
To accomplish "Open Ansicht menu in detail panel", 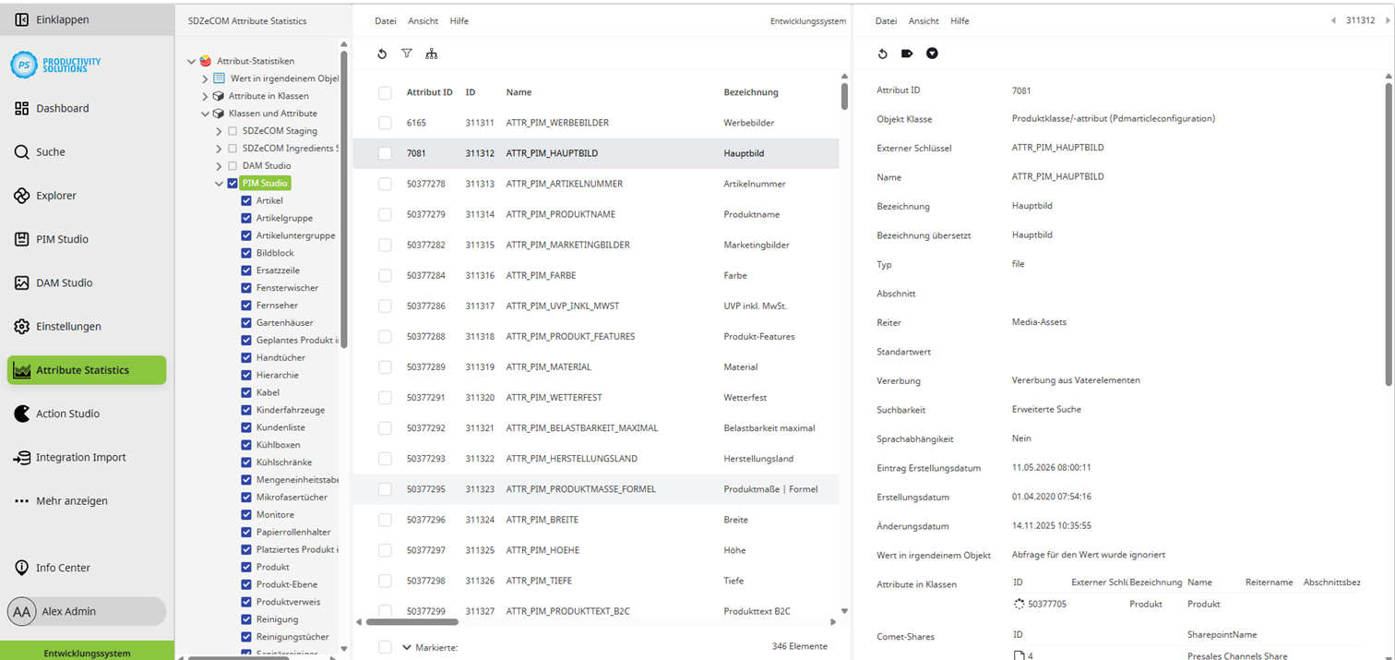I will click(924, 20).
